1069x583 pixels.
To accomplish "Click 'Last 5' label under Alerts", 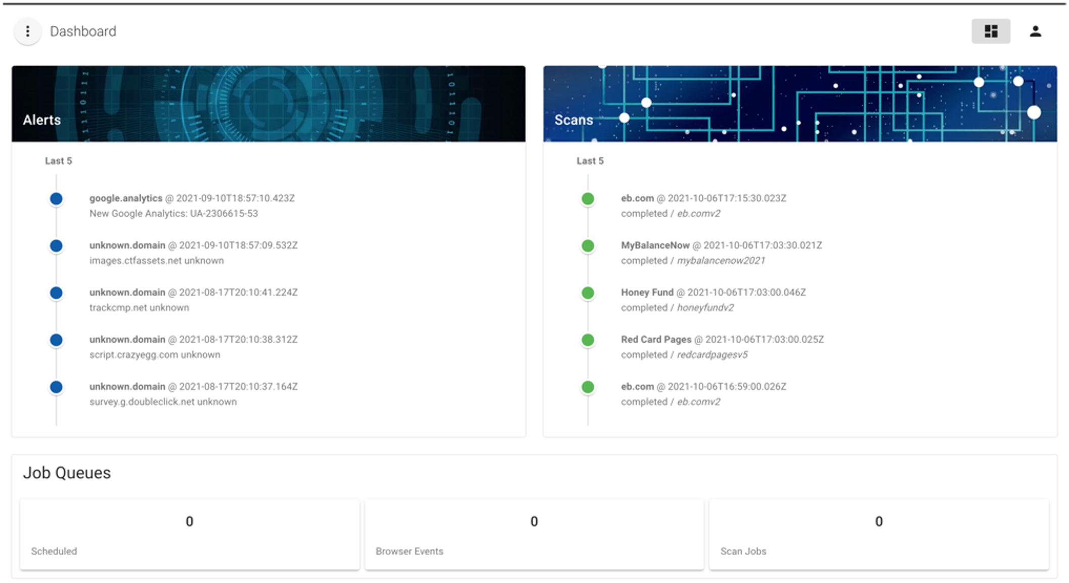I will pyautogui.click(x=59, y=161).
